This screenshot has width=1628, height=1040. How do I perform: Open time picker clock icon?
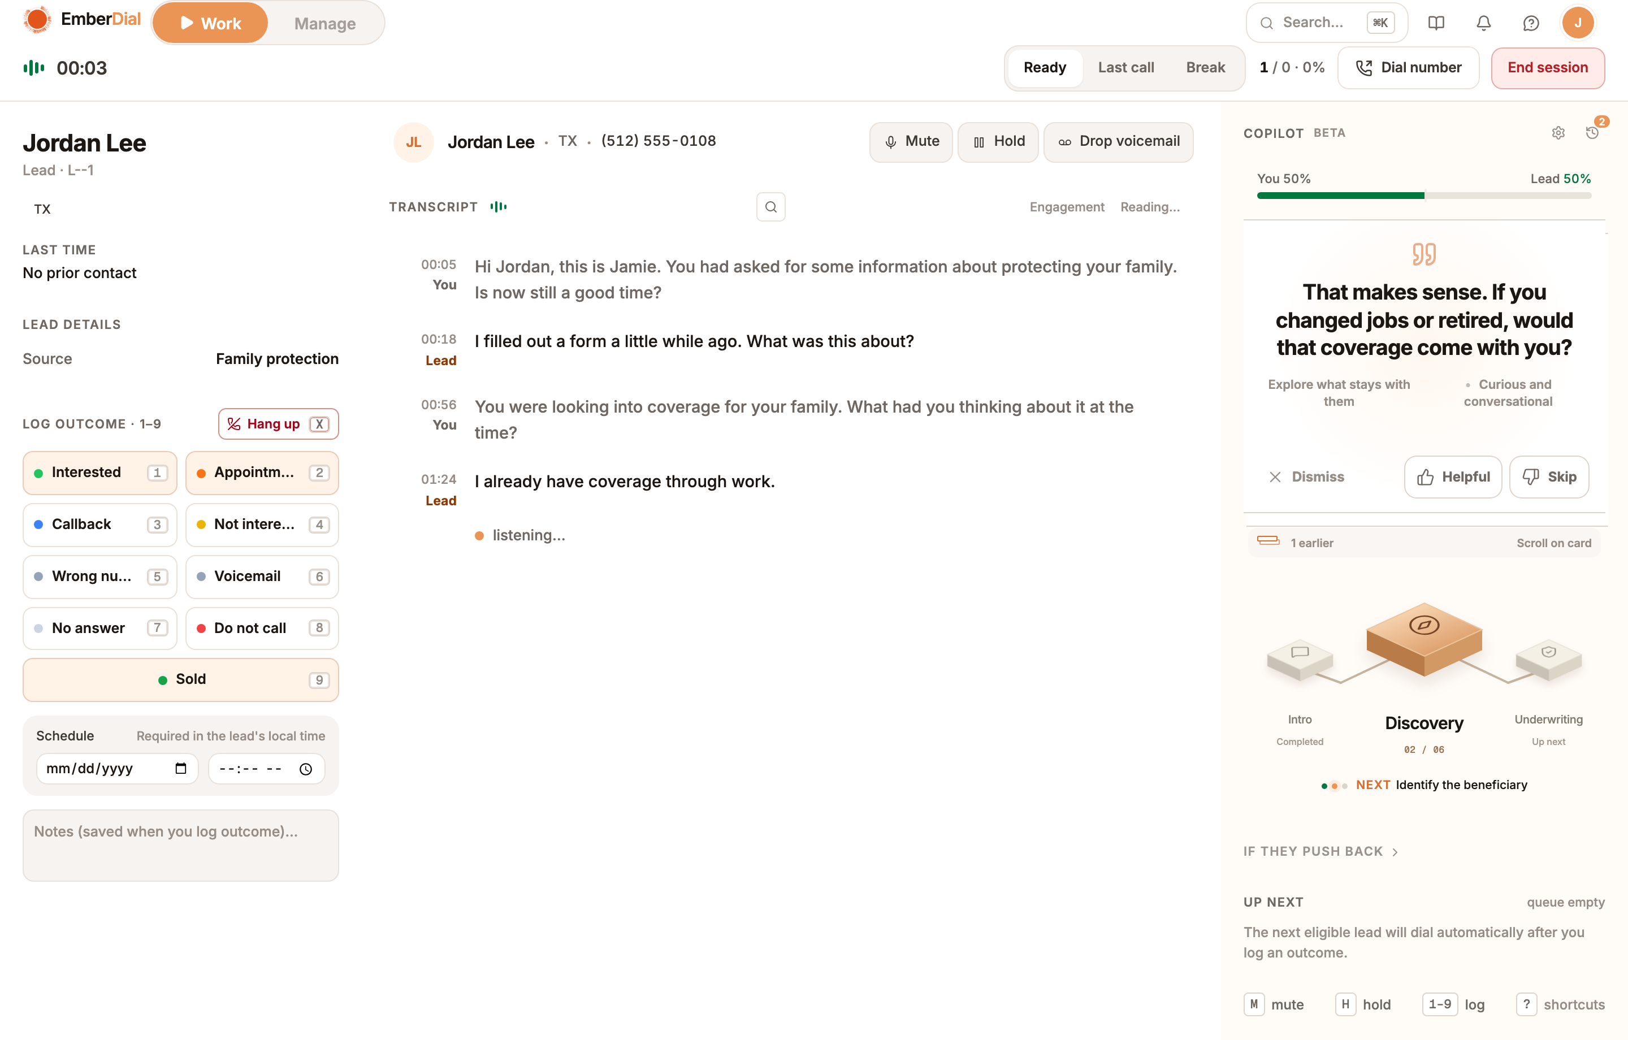[x=306, y=769]
